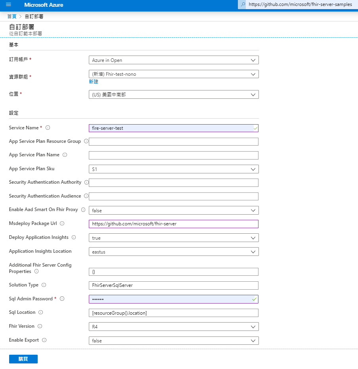Open the 訂用帳戶 dropdown showing Azure in Open
The height and width of the screenshot is (369, 358).
174,60
